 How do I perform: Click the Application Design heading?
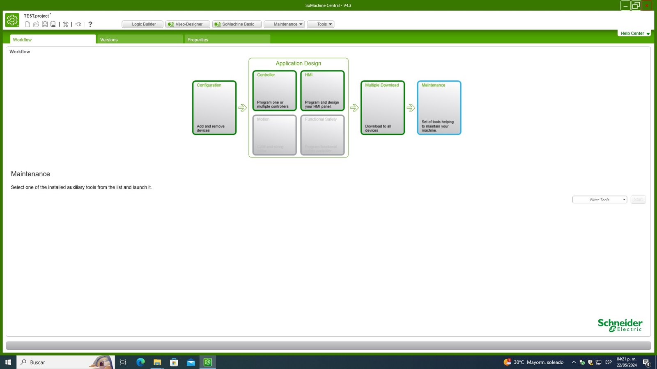click(x=299, y=64)
